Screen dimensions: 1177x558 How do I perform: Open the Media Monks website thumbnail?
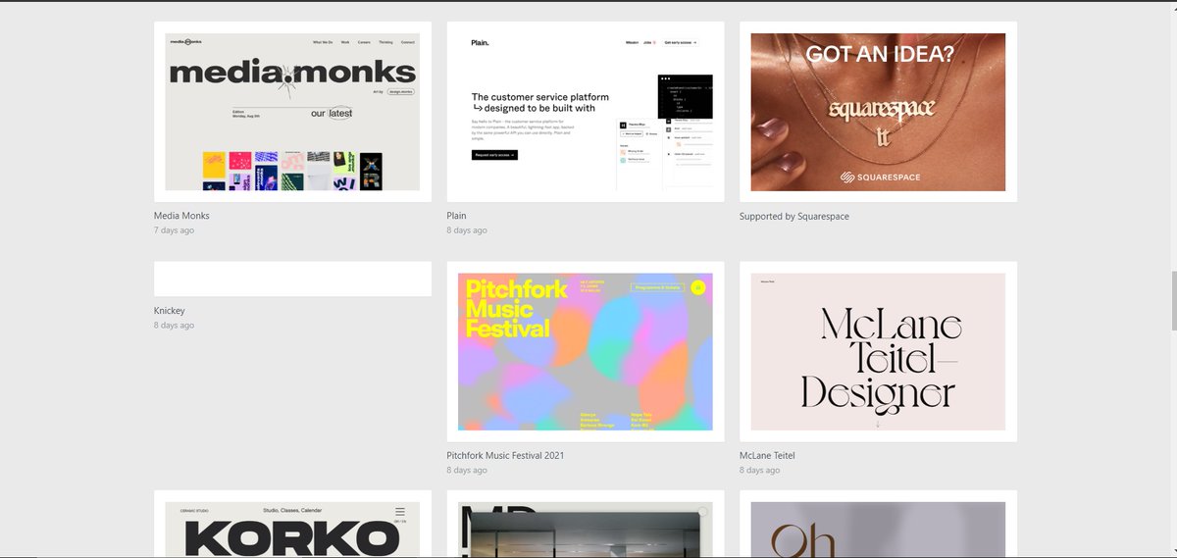[292, 112]
